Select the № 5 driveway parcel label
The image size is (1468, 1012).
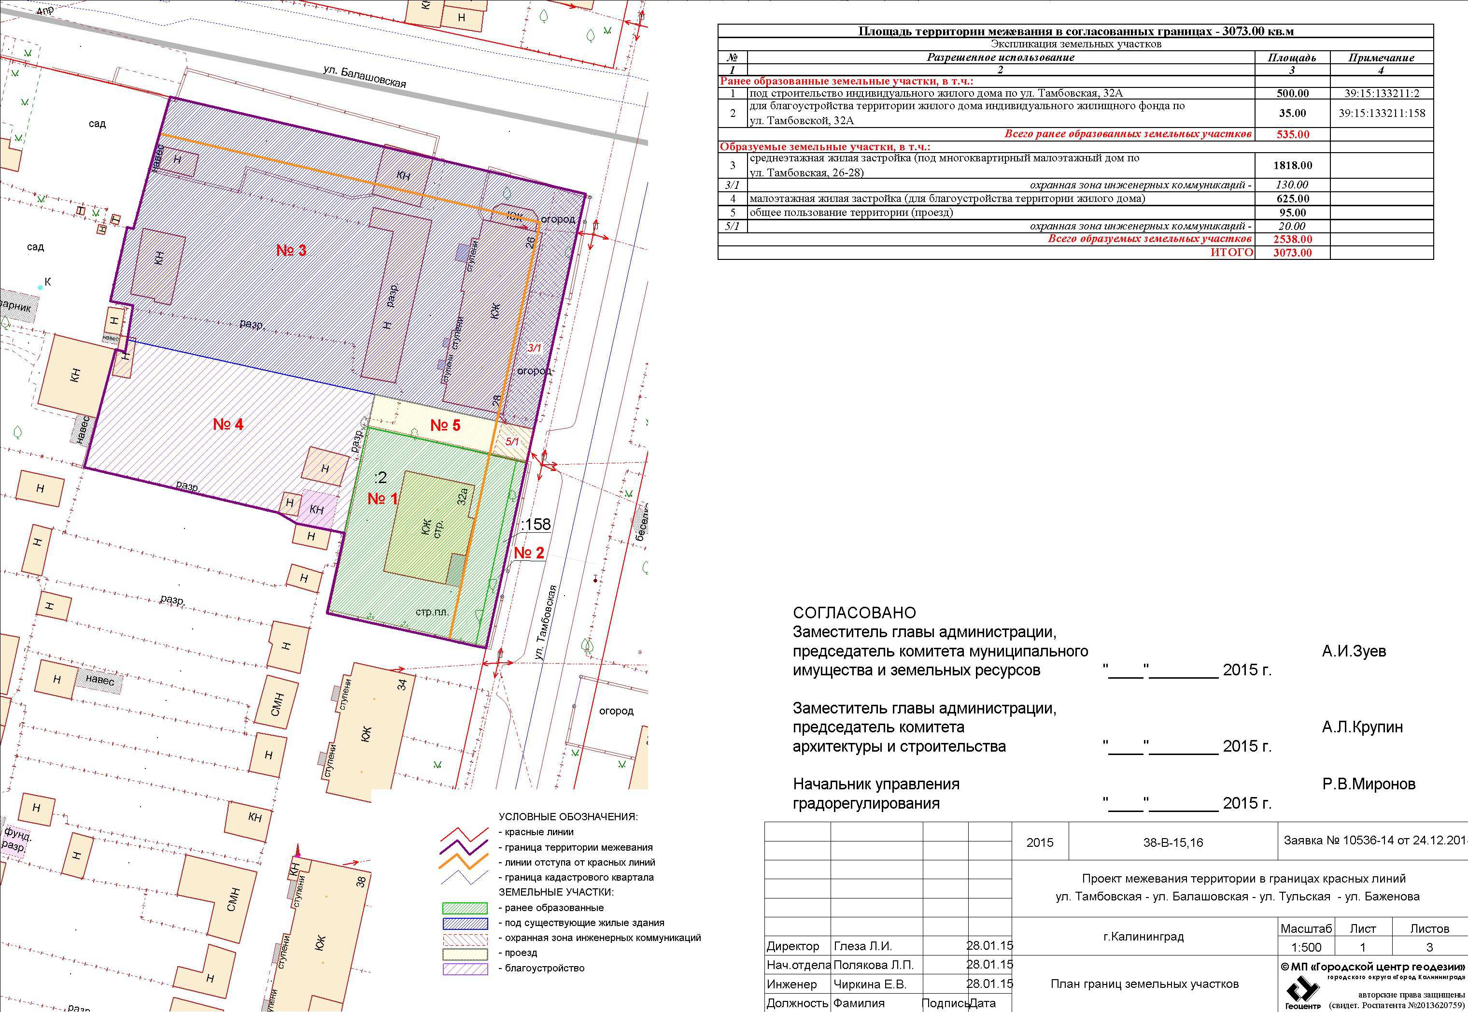pos(445,426)
